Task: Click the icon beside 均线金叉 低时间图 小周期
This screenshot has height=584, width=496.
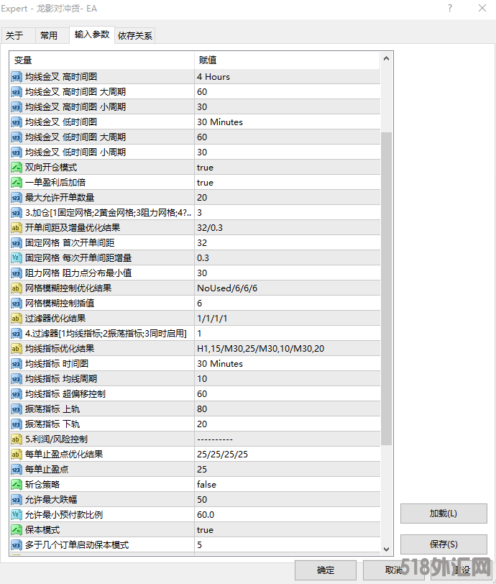Action: pyautogui.click(x=16, y=152)
